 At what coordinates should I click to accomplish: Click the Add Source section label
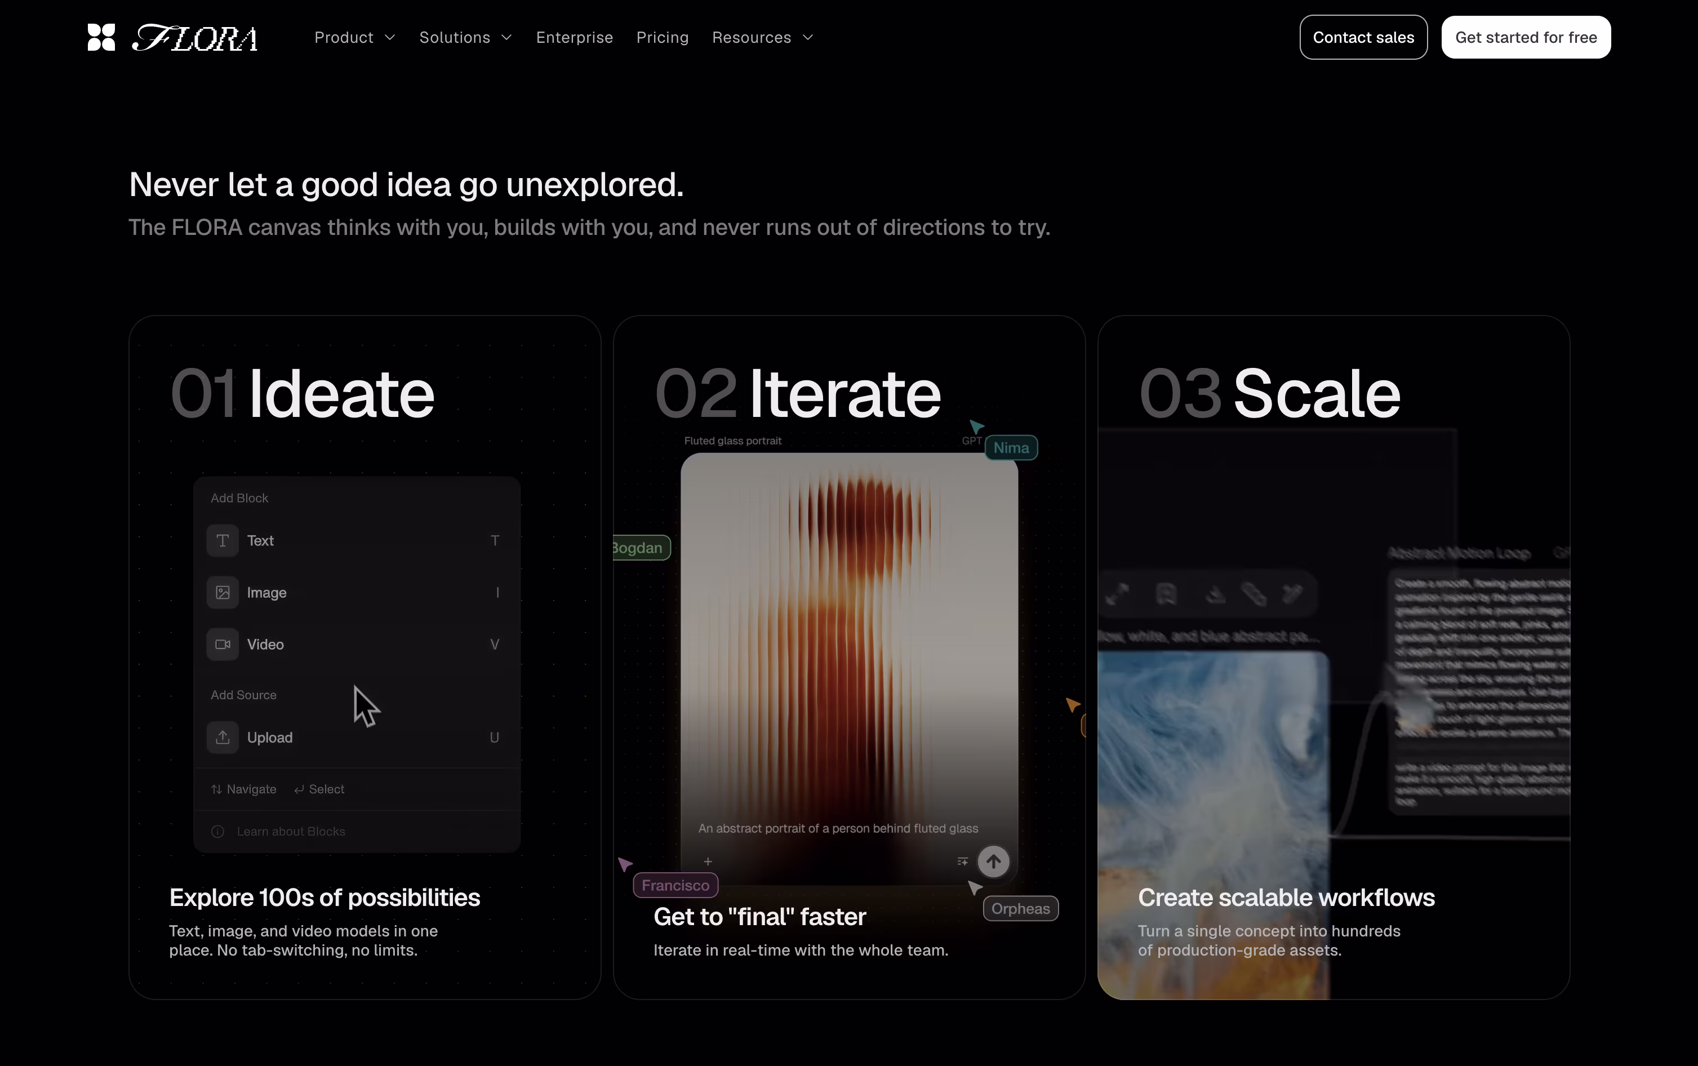click(244, 695)
